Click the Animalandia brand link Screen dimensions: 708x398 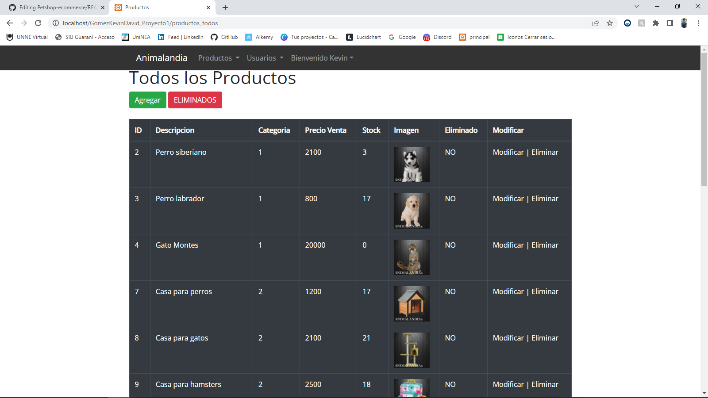[x=161, y=58]
